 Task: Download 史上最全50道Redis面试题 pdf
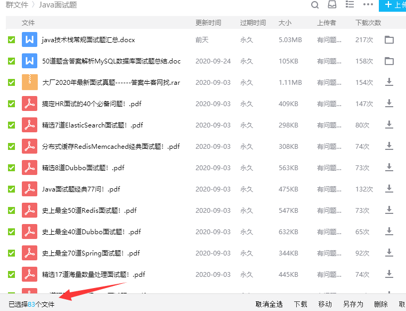click(x=389, y=210)
